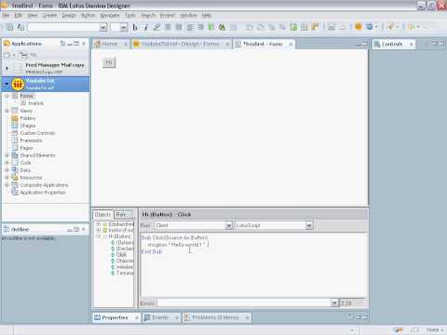Switch to YoutubeTutorials Design Forms tab

(180, 44)
